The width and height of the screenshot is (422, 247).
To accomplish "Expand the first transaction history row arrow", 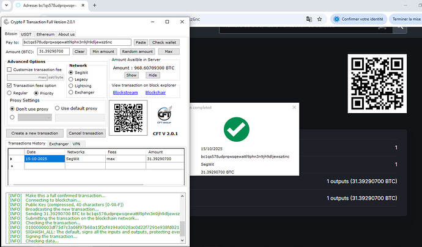I will 12,159.
